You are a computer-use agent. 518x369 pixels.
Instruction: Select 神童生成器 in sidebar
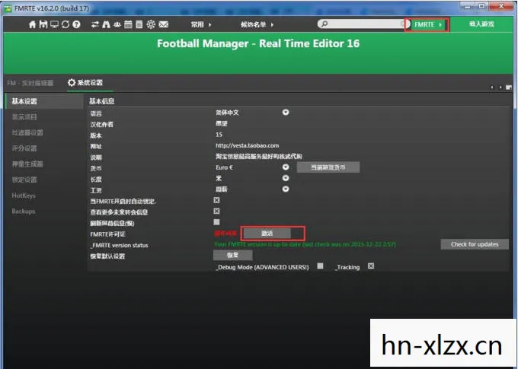point(27,164)
